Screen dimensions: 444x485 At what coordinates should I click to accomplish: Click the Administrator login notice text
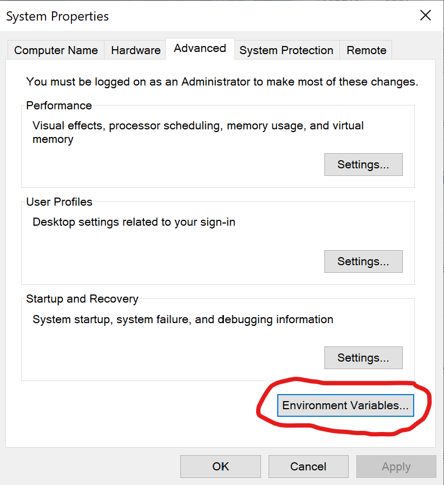[x=222, y=82]
